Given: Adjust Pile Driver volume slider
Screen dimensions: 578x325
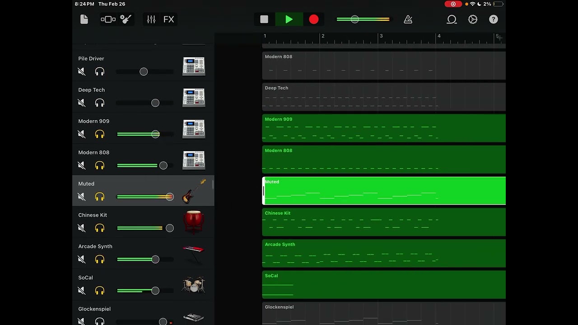Looking at the screenshot, I should coord(144,72).
